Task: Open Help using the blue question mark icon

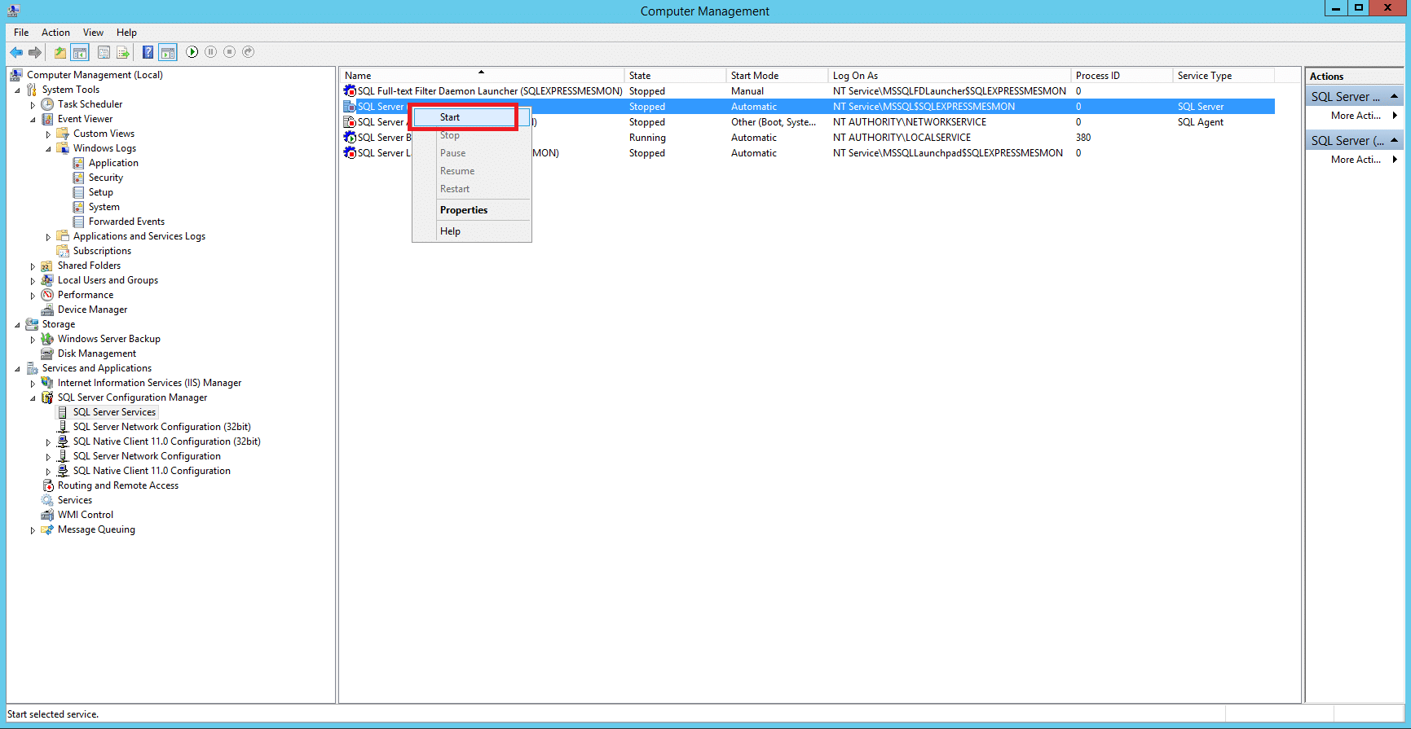Action: pos(148,52)
